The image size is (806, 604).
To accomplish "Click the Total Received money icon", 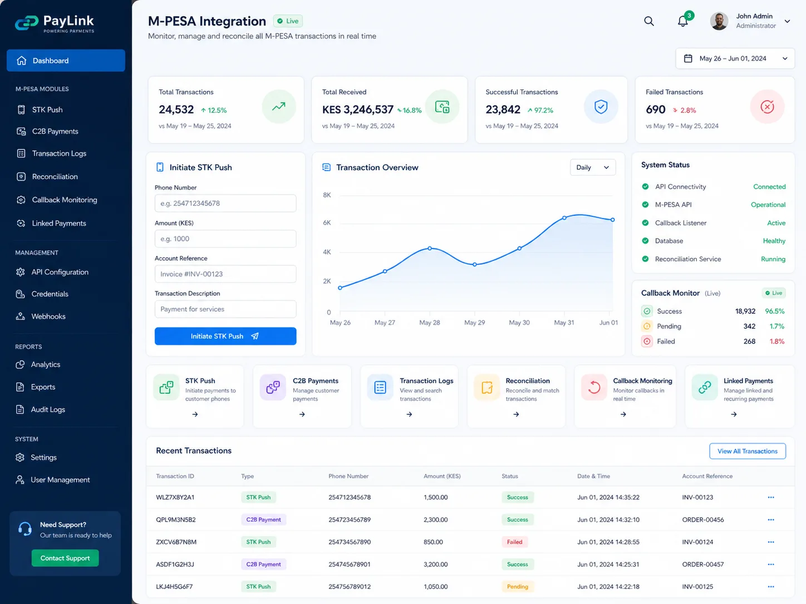I will pyautogui.click(x=443, y=106).
